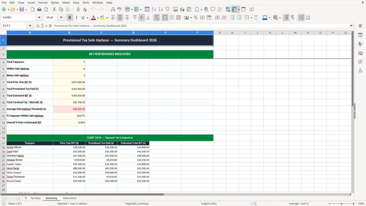Open the Font Size dropdown arrow
Viewport: 366px width, 206px height.
(61, 18)
